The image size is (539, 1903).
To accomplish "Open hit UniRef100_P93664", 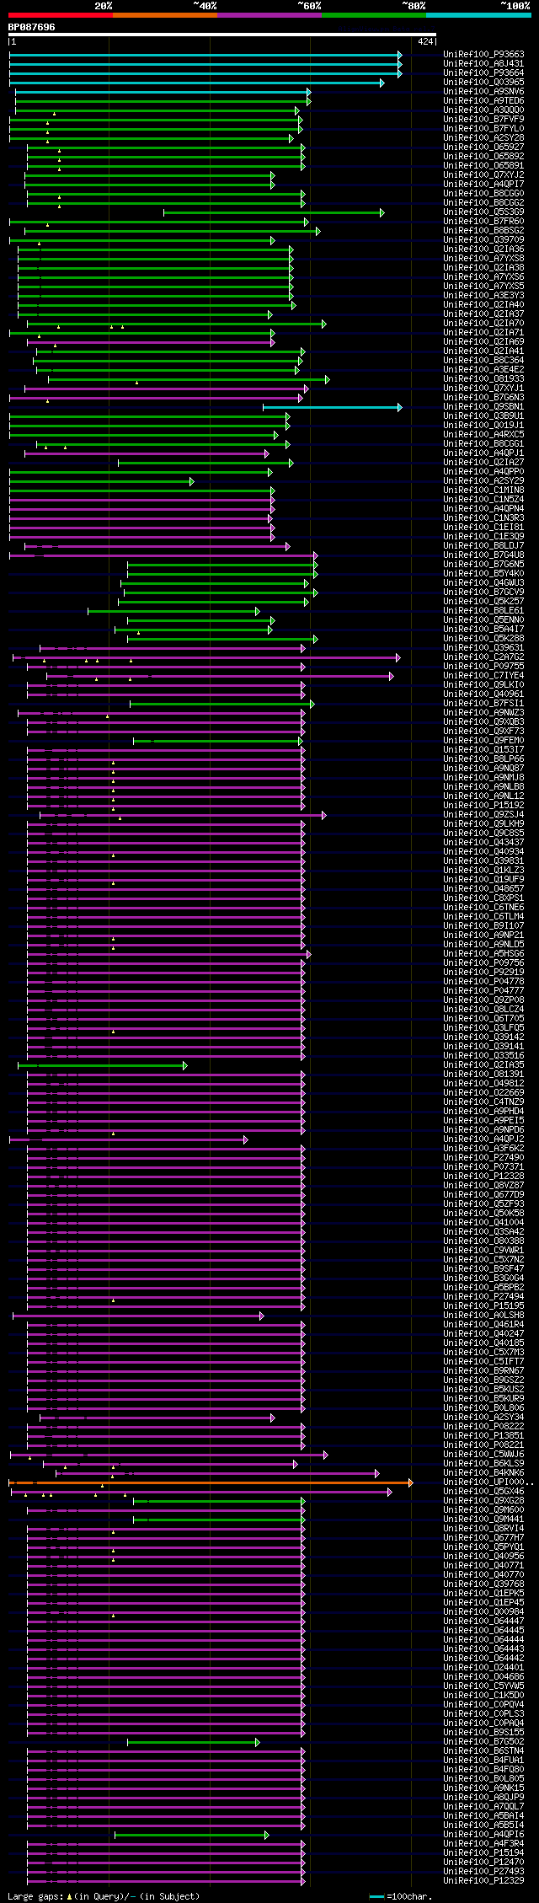I will tap(483, 73).
